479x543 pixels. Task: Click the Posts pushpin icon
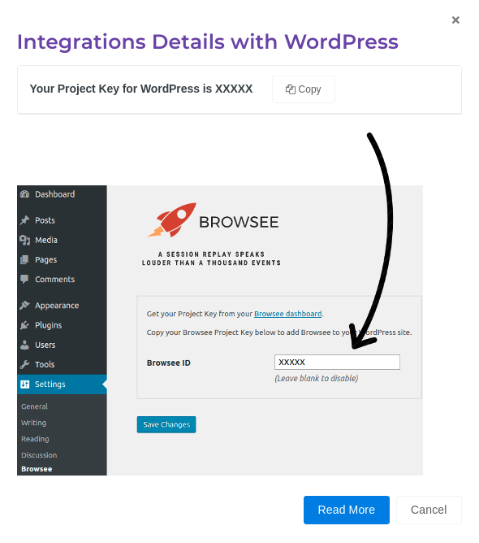[24, 220]
